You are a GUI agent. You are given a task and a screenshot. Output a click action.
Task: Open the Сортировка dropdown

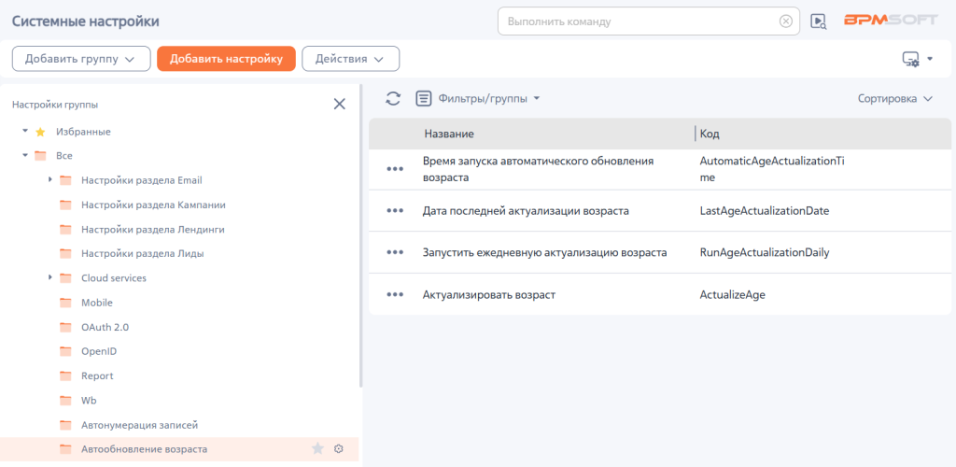coord(895,99)
